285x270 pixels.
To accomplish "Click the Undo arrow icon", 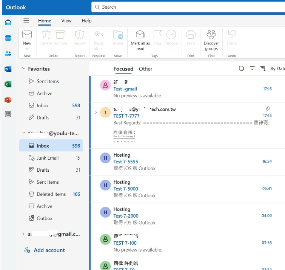I will point(232,34).
